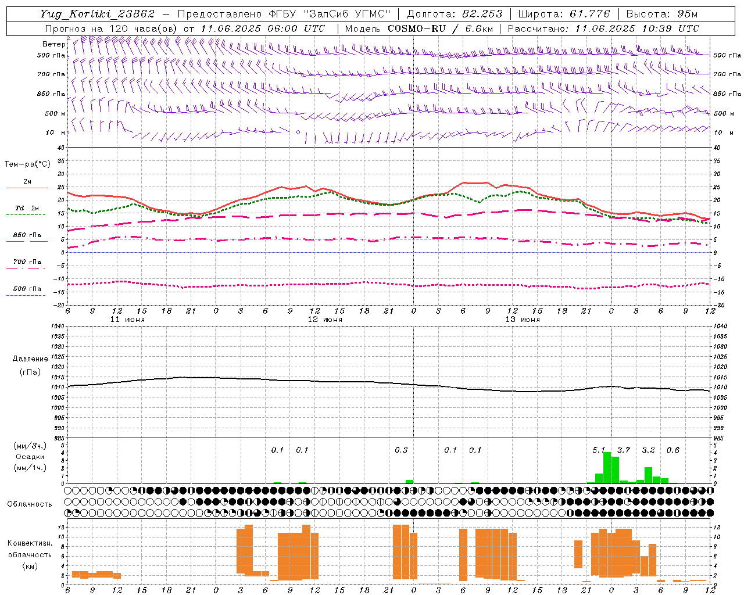Click the "(мм/1ч.)" precipitation unit label
Image resolution: width=744 pixels, height=595 pixels.
coord(30,468)
